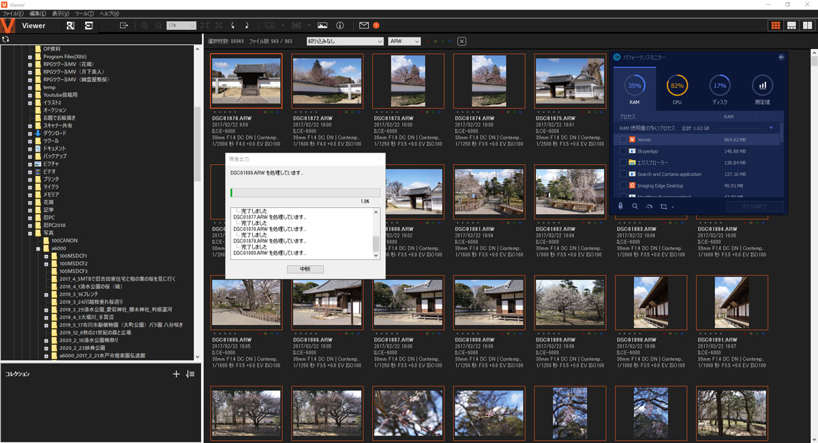Check the エクスプローラー process checkbox
Screen dimensions: 818x443
coord(623,163)
